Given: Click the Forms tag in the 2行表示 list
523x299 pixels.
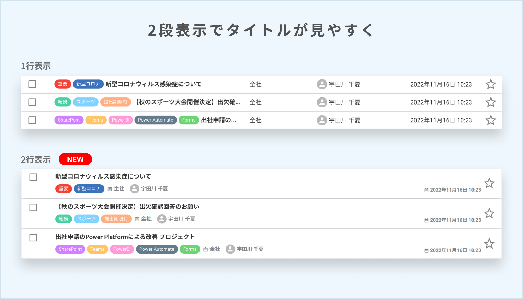Looking at the screenshot, I should point(190,249).
